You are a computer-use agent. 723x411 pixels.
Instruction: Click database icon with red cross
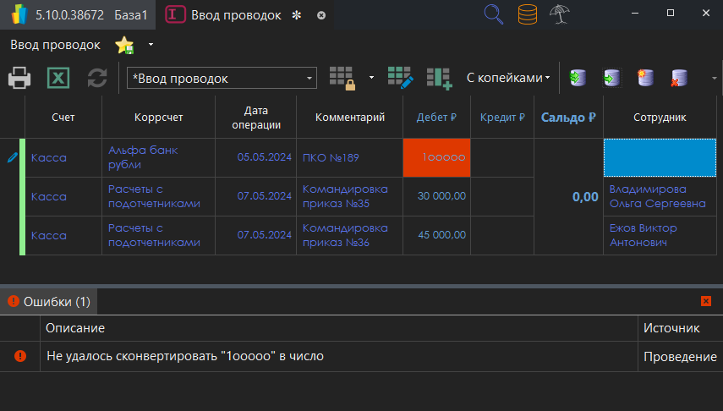679,78
